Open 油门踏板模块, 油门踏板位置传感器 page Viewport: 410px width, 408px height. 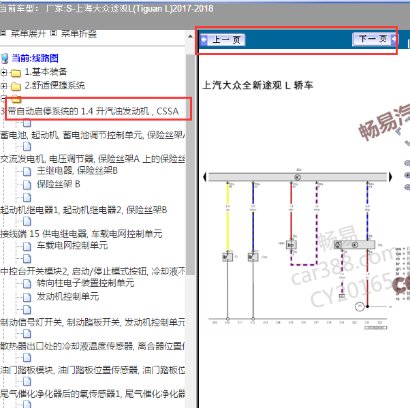pyautogui.click(x=93, y=370)
